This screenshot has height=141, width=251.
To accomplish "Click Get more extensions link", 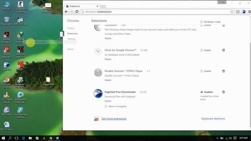I will point(114,119).
